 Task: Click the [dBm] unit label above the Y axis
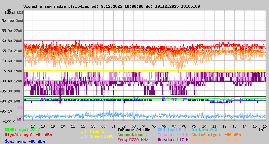click(10, 12)
